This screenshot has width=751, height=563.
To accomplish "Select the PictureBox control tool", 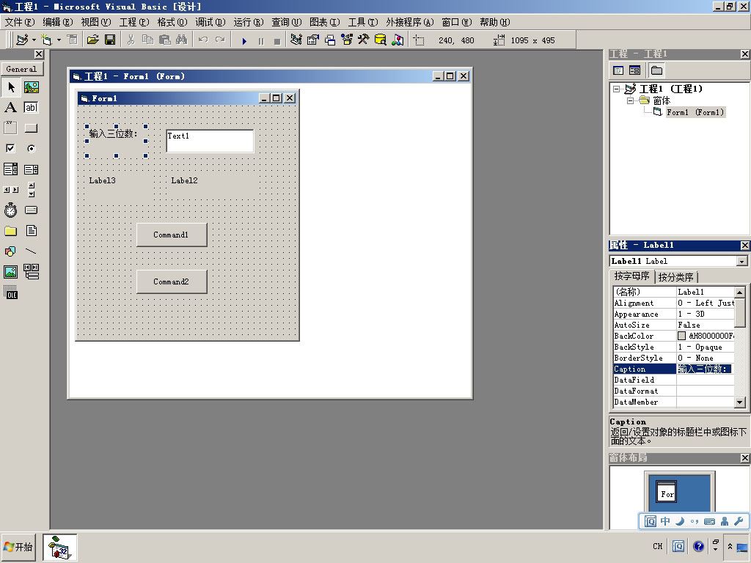I will [31, 87].
